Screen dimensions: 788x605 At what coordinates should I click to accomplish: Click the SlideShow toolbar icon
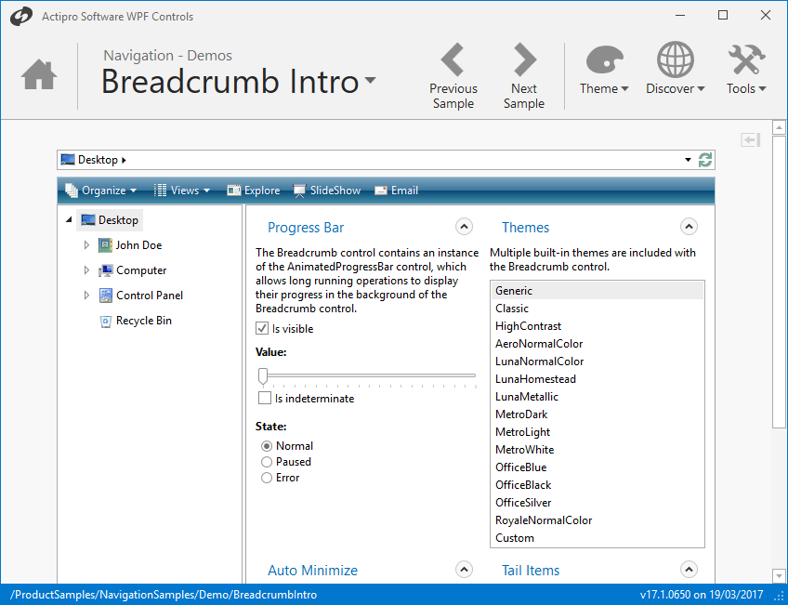pos(301,190)
